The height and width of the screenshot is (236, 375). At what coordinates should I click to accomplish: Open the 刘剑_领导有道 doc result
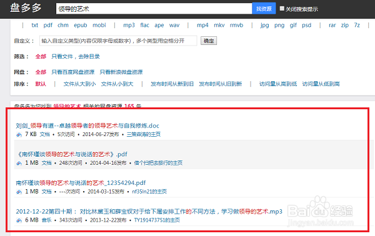point(87,125)
